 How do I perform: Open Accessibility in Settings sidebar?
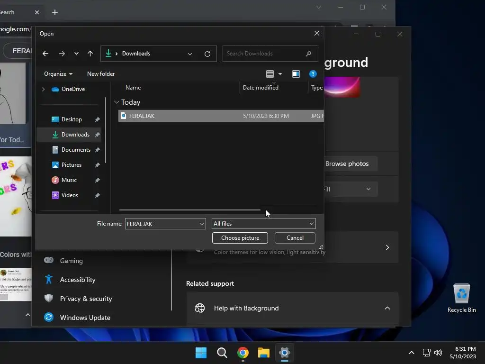coord(78,280)
